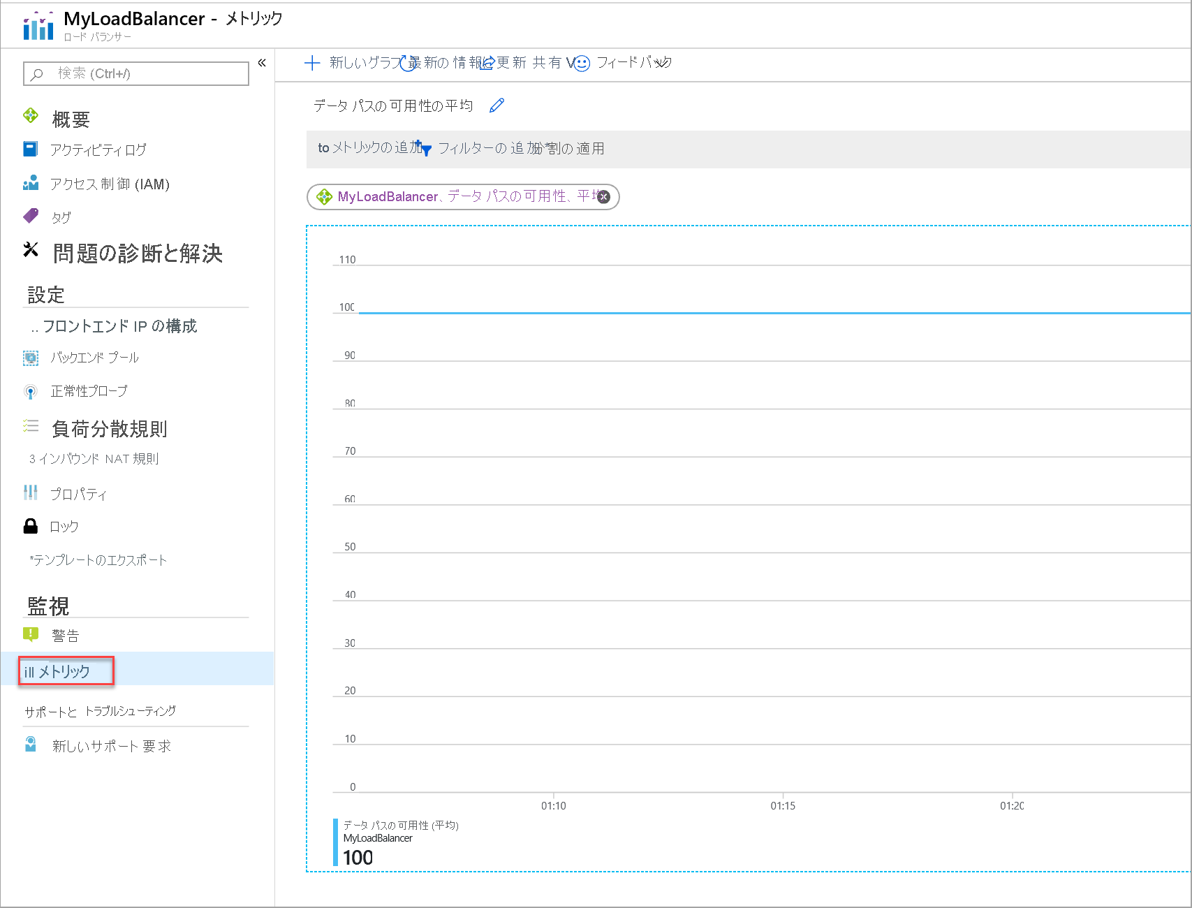Open 概要 overview page

71,119
